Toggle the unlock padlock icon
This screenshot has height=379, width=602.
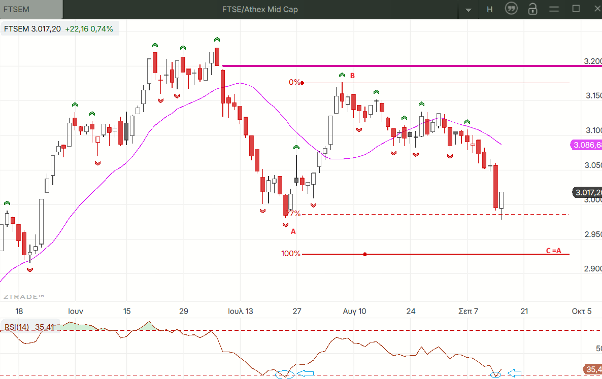[x=532, y=9]
